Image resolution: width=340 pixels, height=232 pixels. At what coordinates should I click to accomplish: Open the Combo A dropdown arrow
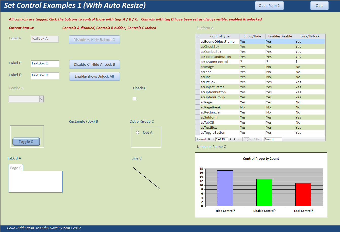41,99
